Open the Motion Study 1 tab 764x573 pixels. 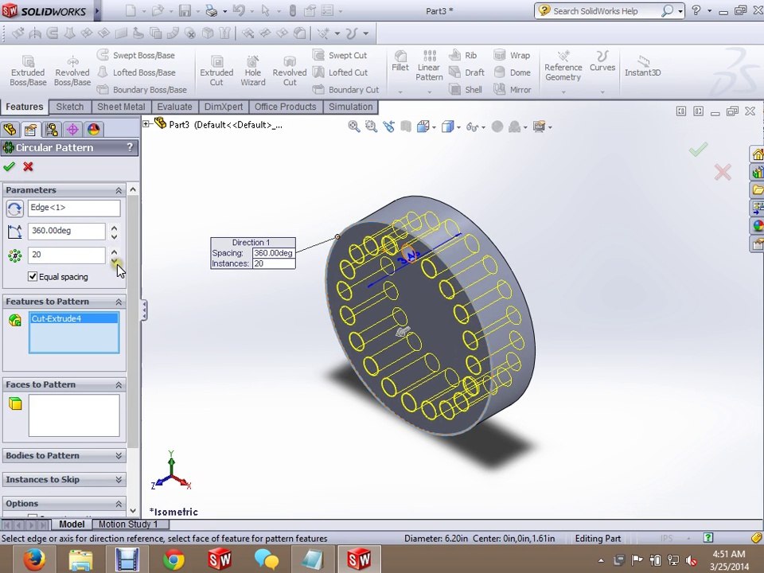[128, 524]
